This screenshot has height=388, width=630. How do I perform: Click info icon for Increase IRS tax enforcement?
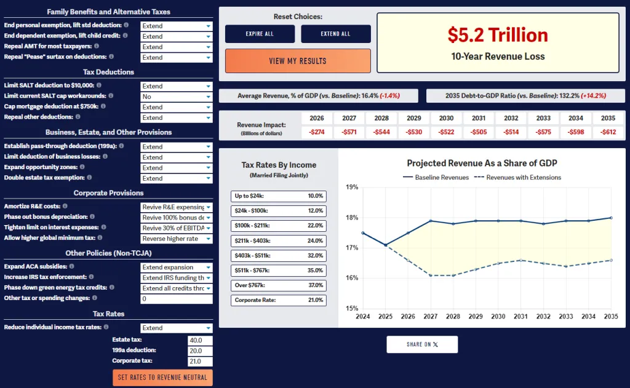pyautogui.click(x=91, y=277)
